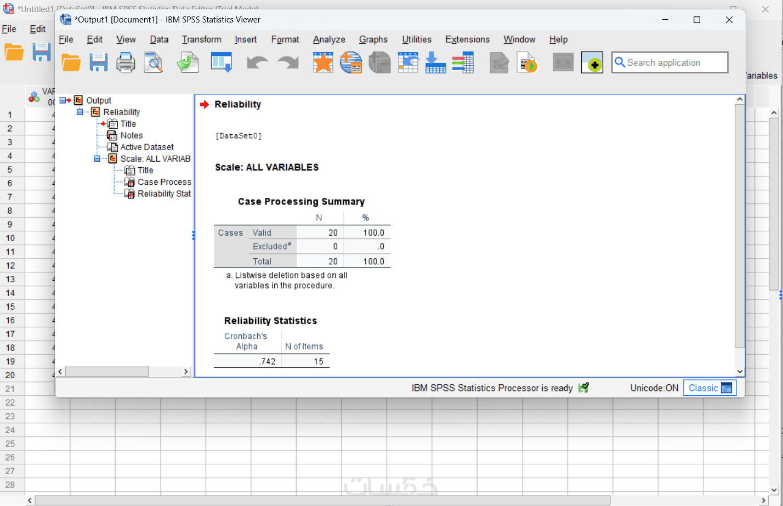This screenshot has width=783, height=506.
Task: Click the Open folder icon in the Viewer toolbar
Action: [71, 62]
